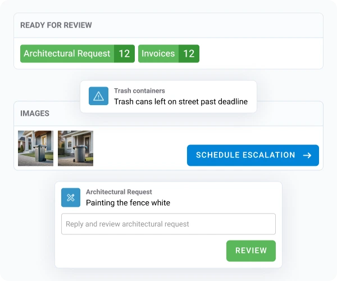Click the 12 count beside Architectural Request
This screenshot has height=281, width=337.
125,54
